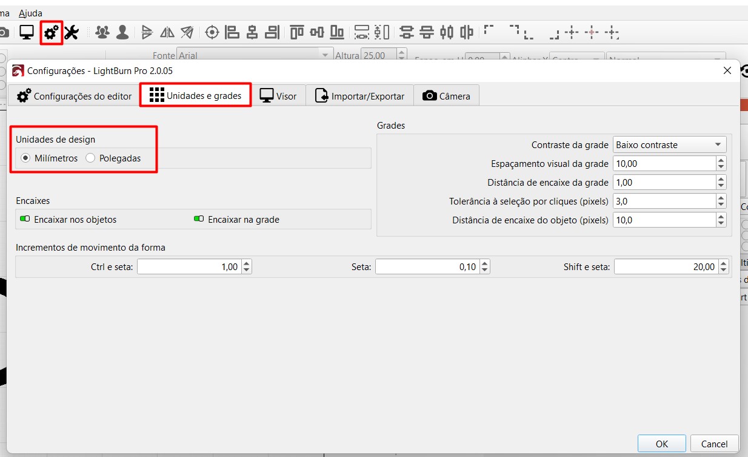Click the align centers target icon
The width and height of the screenshot is (748, 457).
pos(212,32)
